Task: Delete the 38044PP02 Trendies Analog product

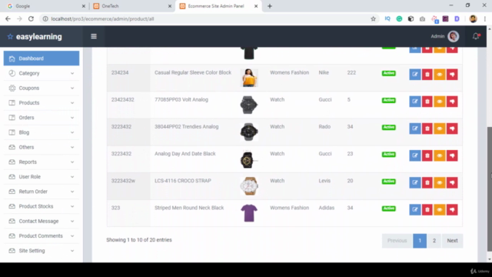Action: pyautogui.click(x=427, y=128)
